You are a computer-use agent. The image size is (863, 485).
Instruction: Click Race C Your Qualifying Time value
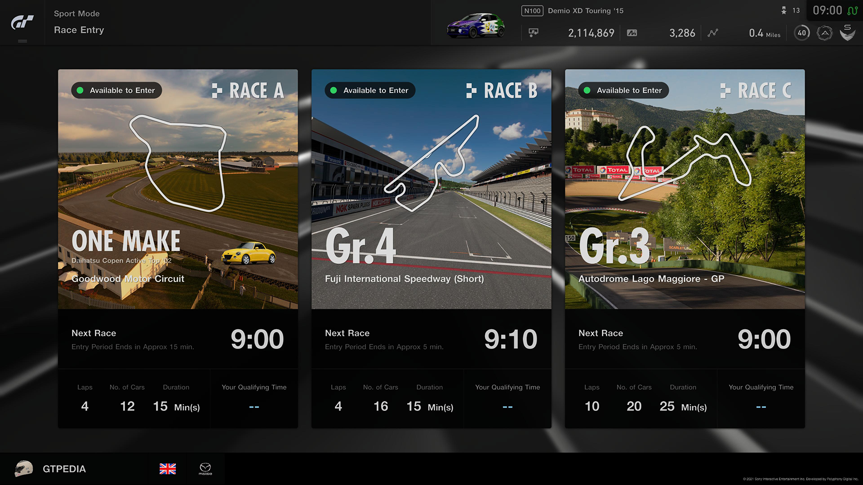click(761, 407)
